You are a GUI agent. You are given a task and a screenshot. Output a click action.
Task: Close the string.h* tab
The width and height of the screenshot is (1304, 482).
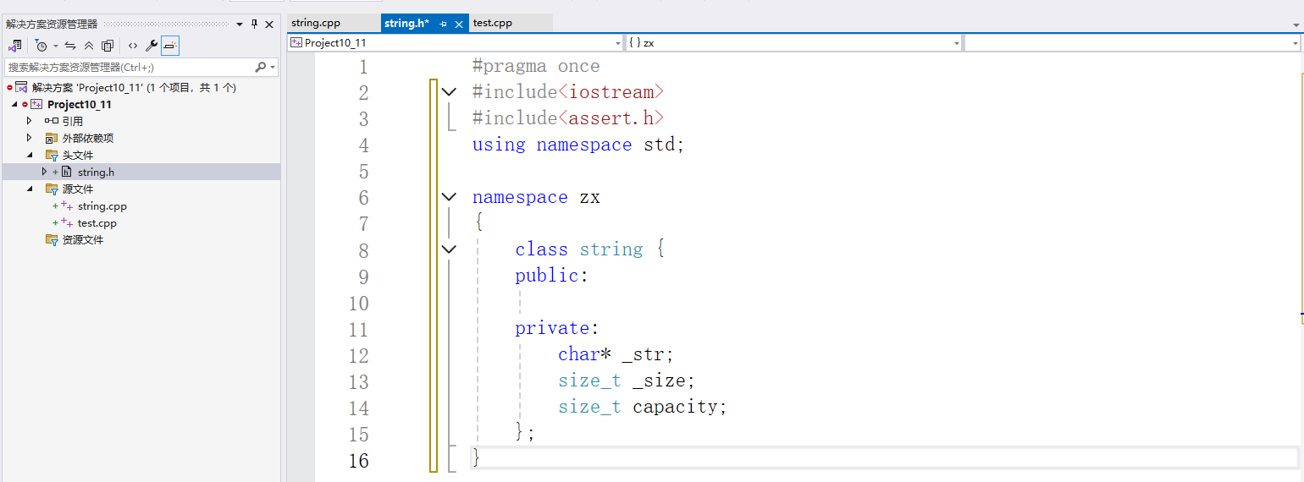click(459, 25)
